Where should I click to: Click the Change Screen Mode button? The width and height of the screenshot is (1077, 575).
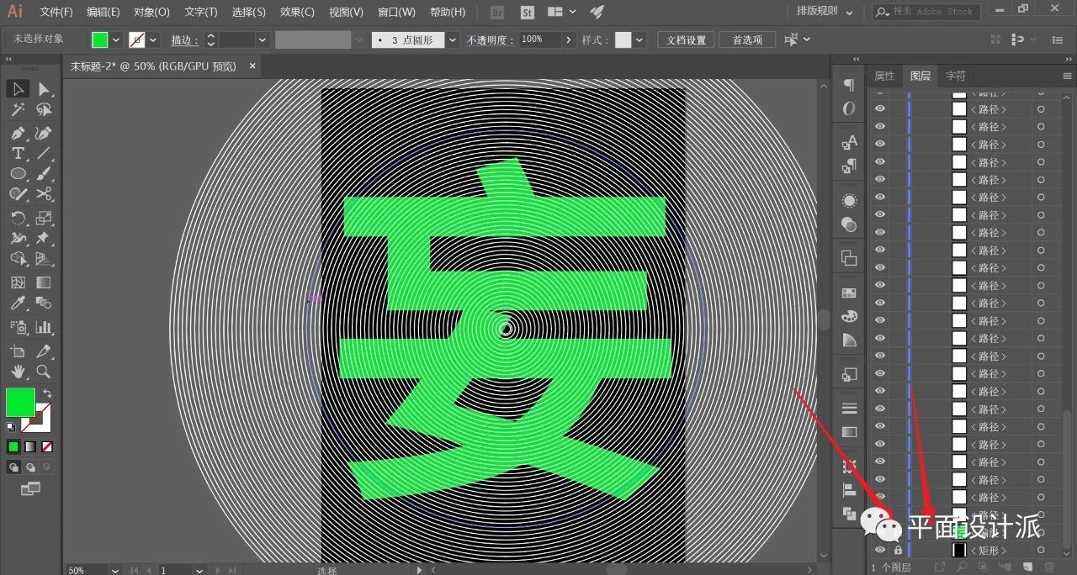30,488
